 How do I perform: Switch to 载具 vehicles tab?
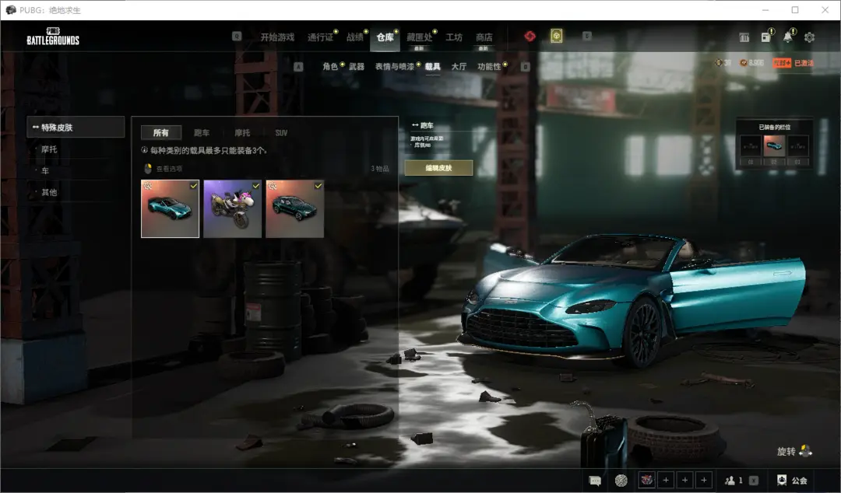(433, 66)
